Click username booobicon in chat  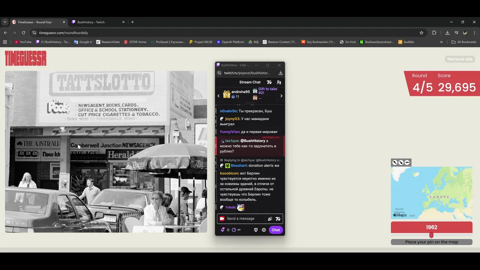229,174
